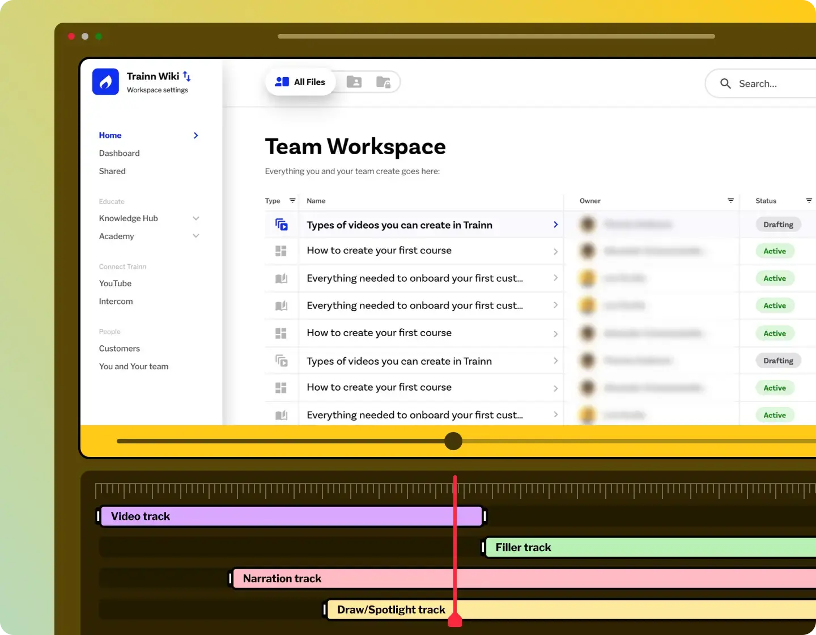Expand the Academy chevron
The image size is (816, 635).
click(x=196, y=236)
